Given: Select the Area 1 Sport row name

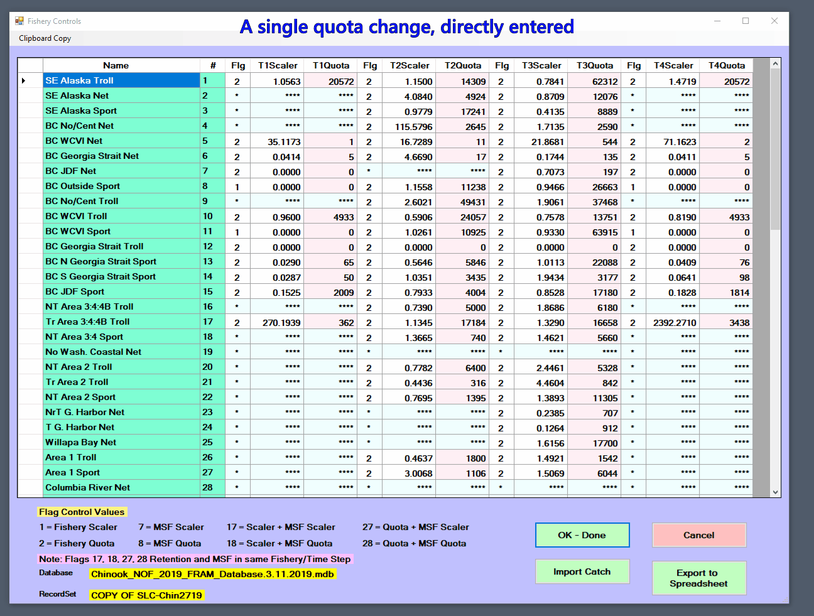Looking at the screenshot, I should 121,472.
